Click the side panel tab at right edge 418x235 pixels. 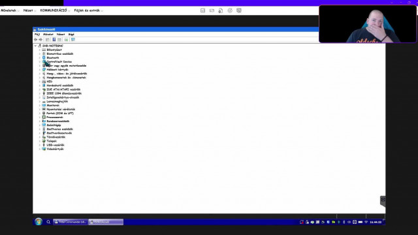coord(383,201)
